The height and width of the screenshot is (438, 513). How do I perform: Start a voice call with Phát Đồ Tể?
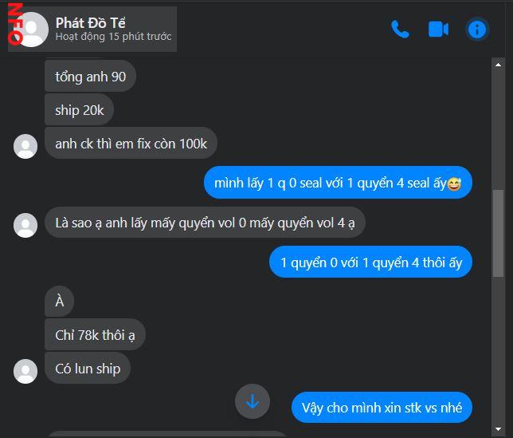coord(400,30)
